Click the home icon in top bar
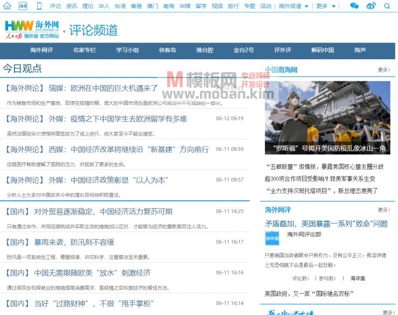The image size is (398, 315). pos(7,5)
